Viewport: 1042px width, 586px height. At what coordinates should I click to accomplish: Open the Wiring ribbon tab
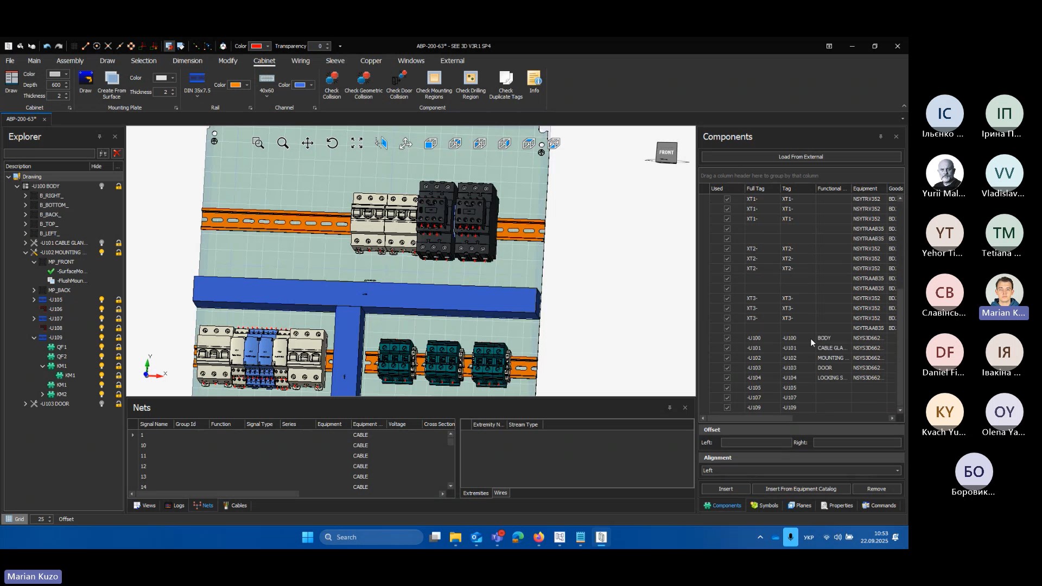300,61
